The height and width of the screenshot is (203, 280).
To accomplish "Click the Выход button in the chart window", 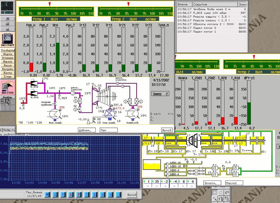I will pyautogui.click(x=132, y=195).
